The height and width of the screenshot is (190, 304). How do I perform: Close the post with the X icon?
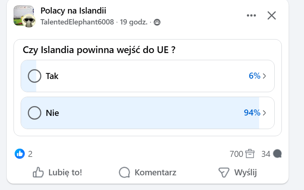271,15
